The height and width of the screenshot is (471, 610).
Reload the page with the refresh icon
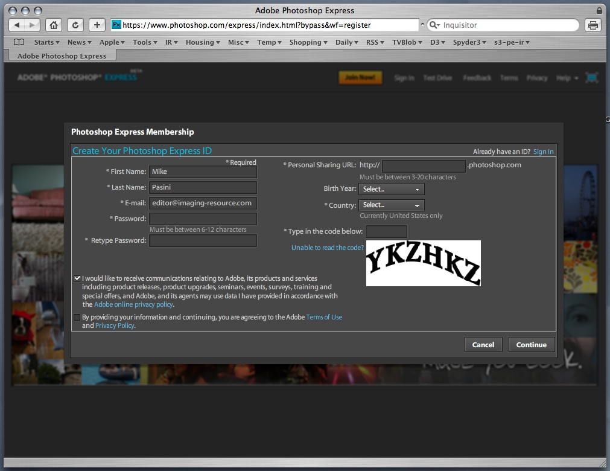click(75, 25)
